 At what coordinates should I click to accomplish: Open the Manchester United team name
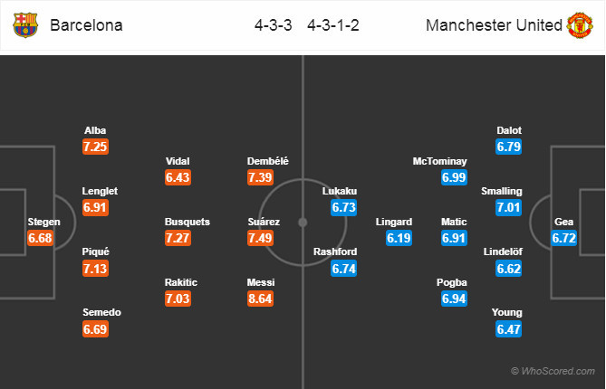click(x=494, y=24)
